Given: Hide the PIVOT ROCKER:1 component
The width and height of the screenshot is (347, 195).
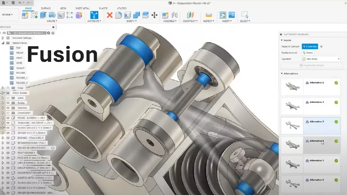Looking at the screenshot, I should point(8,153).
